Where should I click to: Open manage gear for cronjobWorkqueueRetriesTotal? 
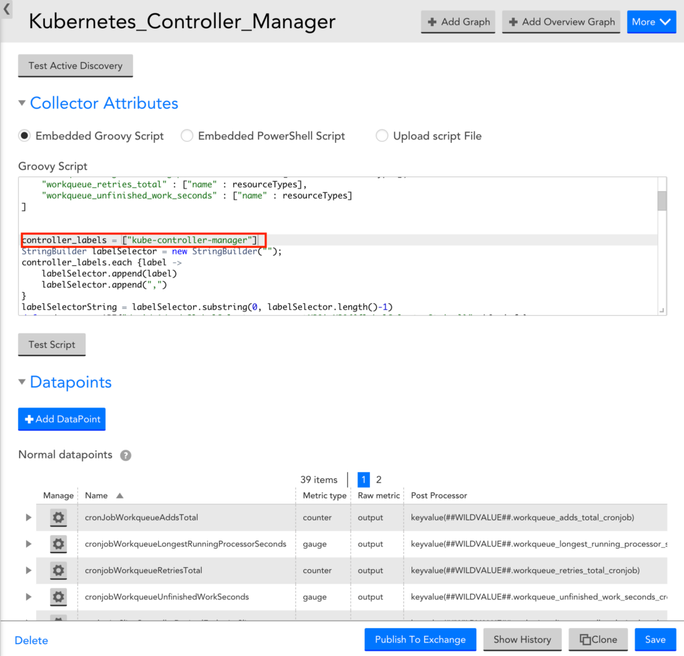tap(58, 570)
